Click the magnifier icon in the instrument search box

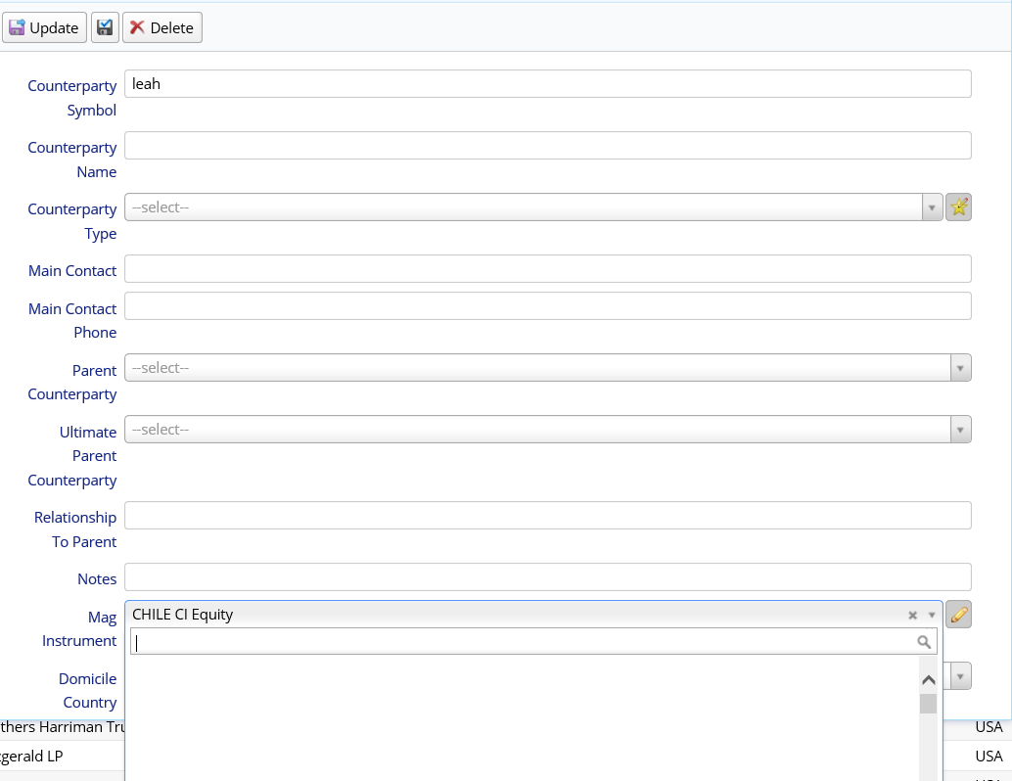[924, 641]
